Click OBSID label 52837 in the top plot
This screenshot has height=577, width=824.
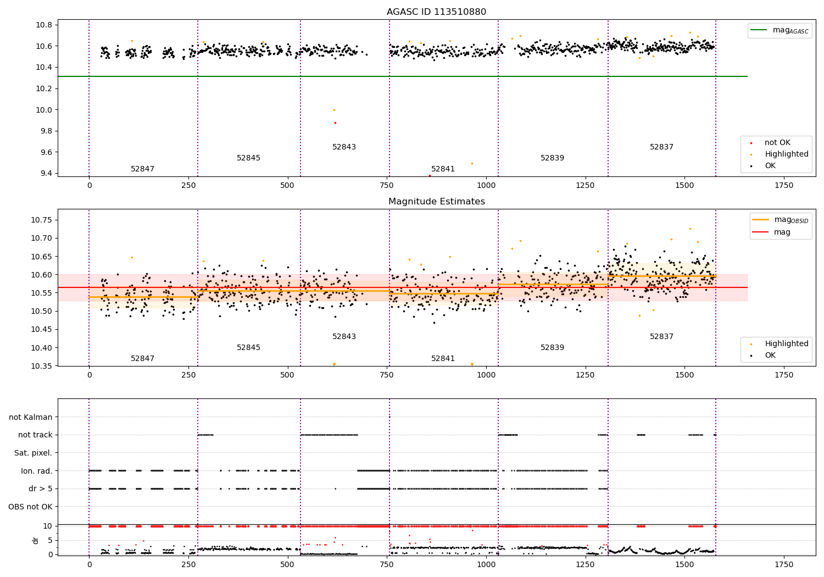click(x=661, y=147)
